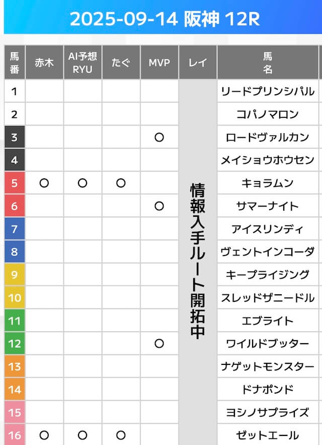This screenshot has width=322, height=445.
Task: Click horse name リードプリンシパル
Action: click(268, 91)
